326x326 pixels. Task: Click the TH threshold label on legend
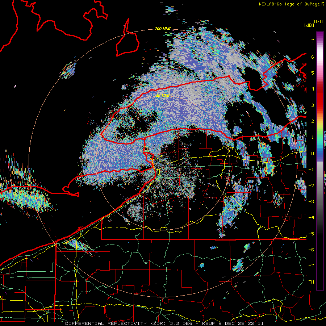point(311,282)
